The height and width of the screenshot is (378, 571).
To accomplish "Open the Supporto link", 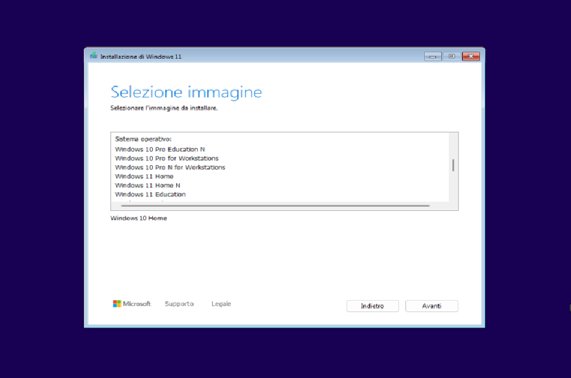I will tap(179, 304).
